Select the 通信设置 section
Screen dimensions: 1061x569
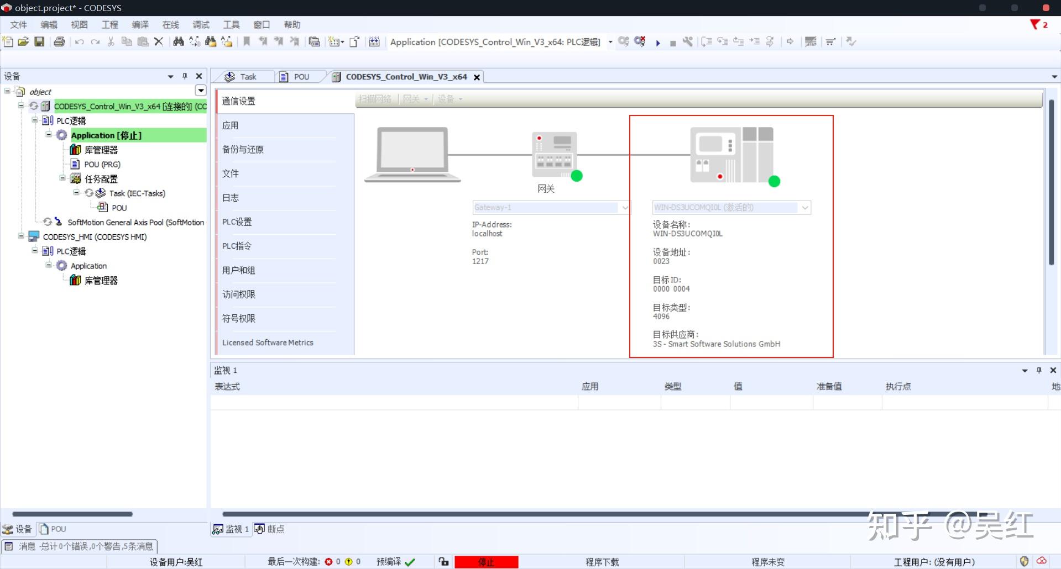(x=285, y=101)
